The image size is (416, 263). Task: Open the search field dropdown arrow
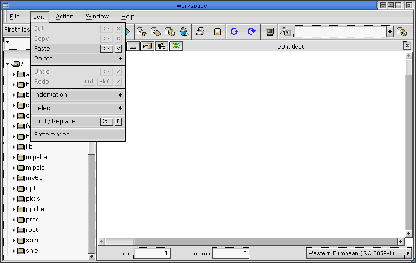tap(390, 32)
